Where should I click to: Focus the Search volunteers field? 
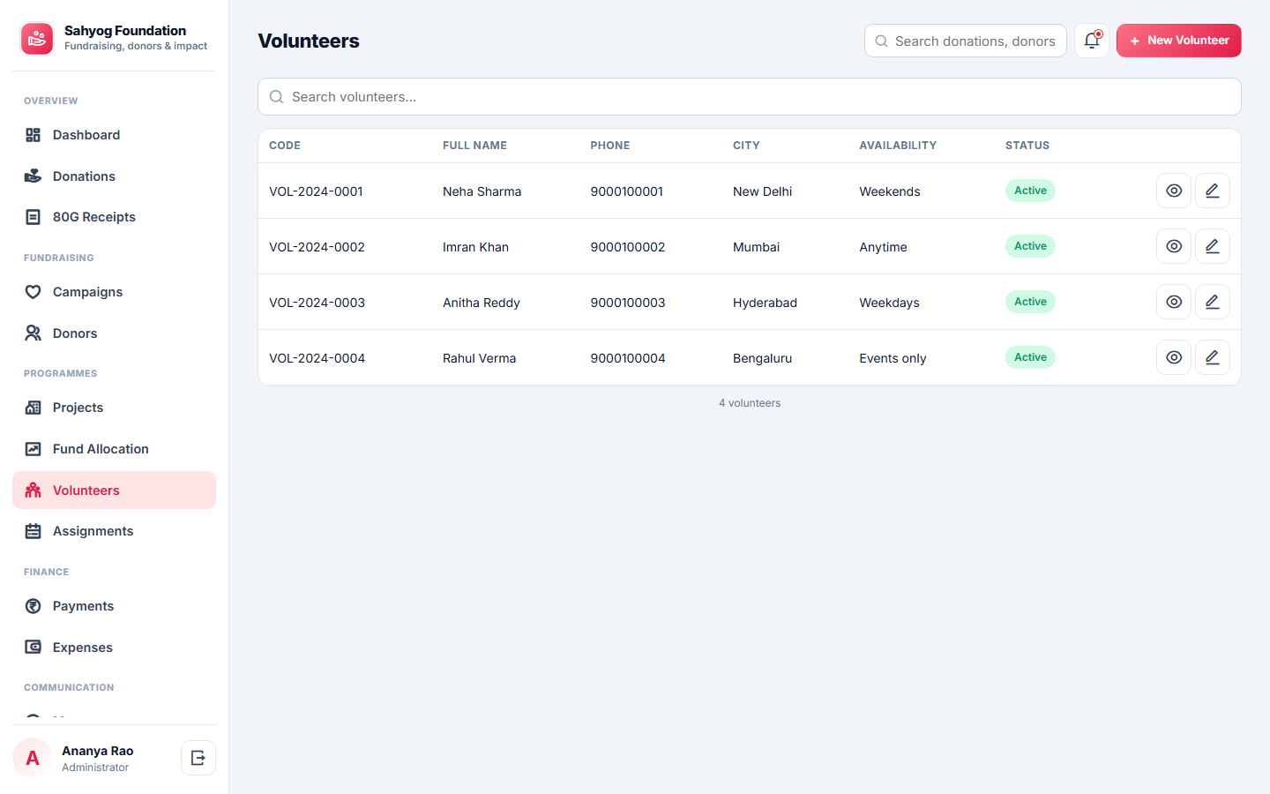pyautogui.click(x=750, y=97)
